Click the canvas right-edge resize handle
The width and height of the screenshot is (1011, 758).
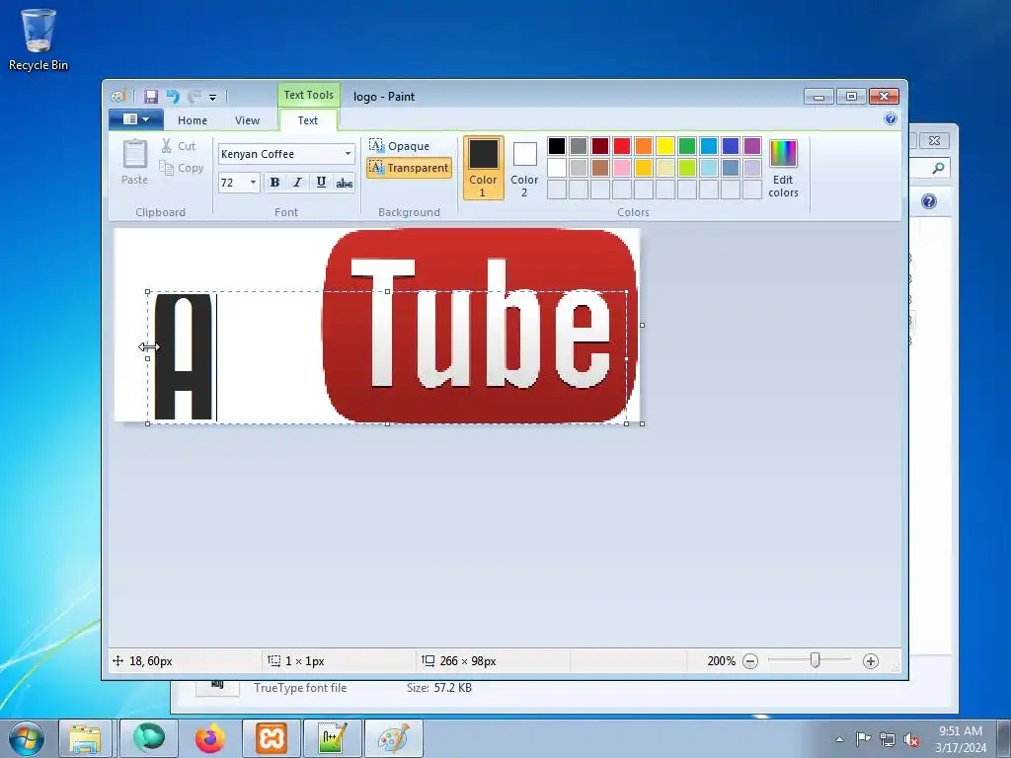click(x=642, y=325)
